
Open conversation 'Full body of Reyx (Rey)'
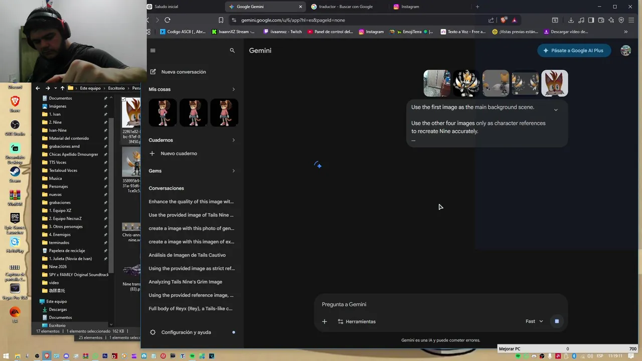[x=191, y=309]
